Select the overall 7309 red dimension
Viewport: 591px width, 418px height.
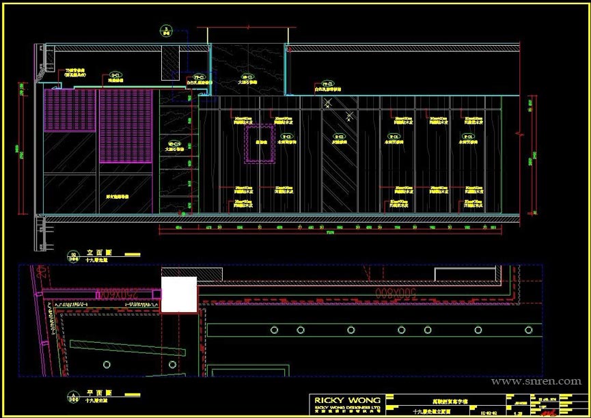click(330, 232)
